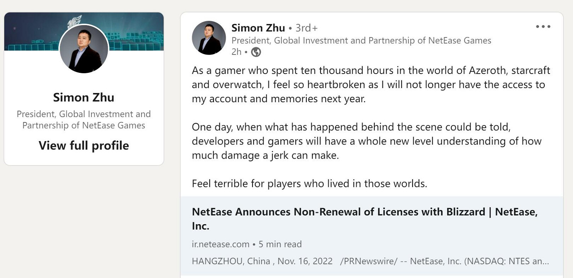
Task: Click the 5 min read label
Action: pos(280,244)
